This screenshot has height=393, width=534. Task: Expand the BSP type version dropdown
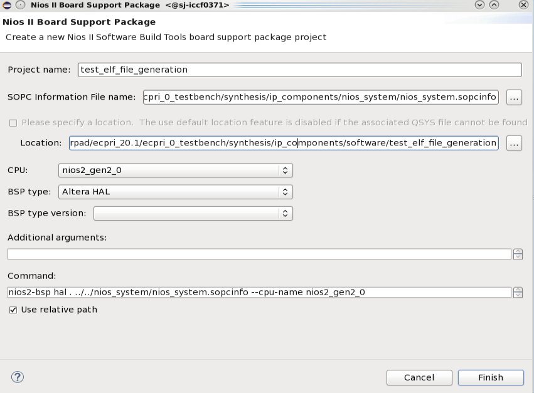tap(193, 213)
